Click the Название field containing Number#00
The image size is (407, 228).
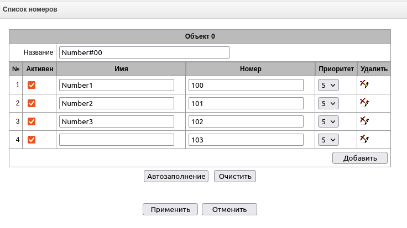pos(144,52)
